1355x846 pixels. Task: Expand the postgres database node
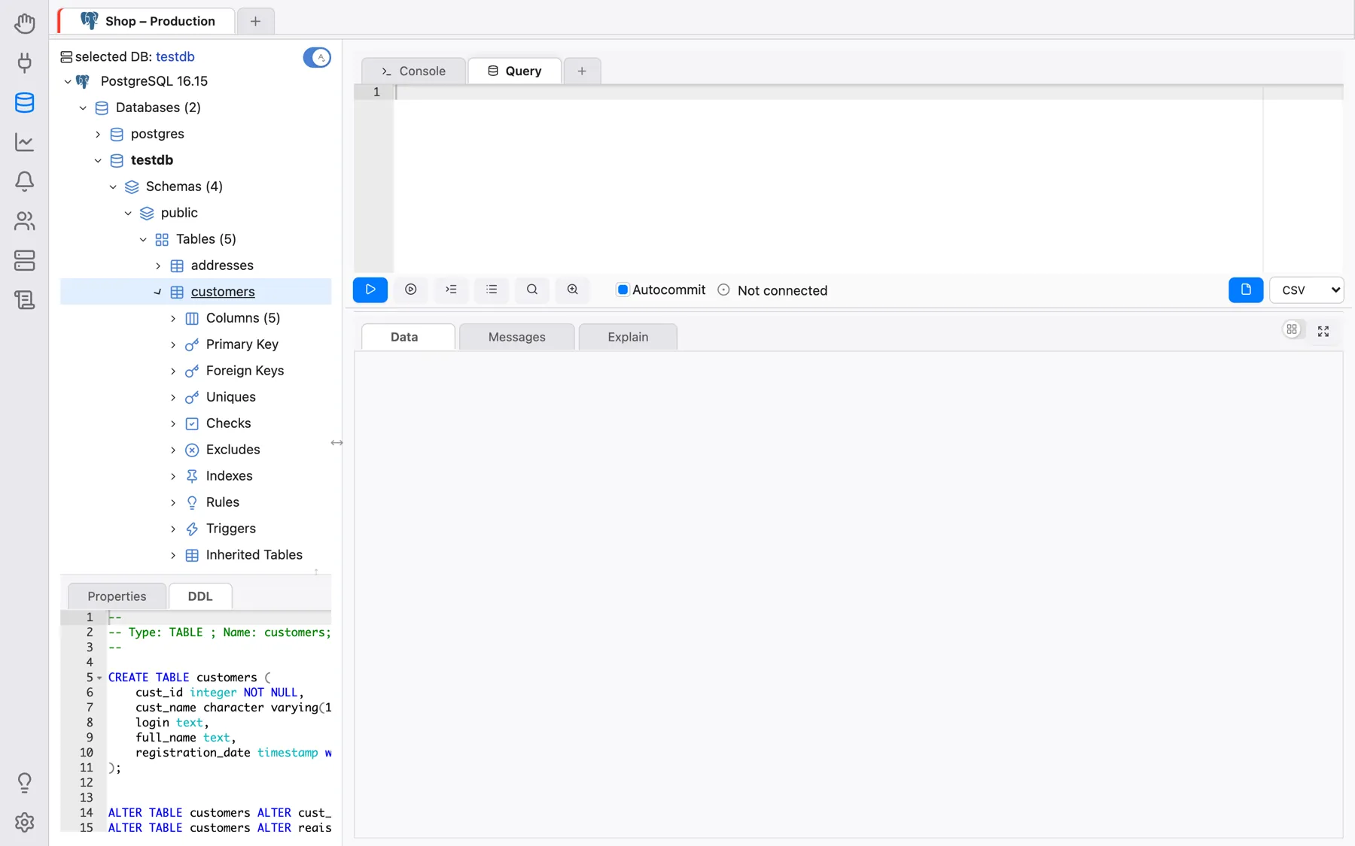tap(98, 134)
